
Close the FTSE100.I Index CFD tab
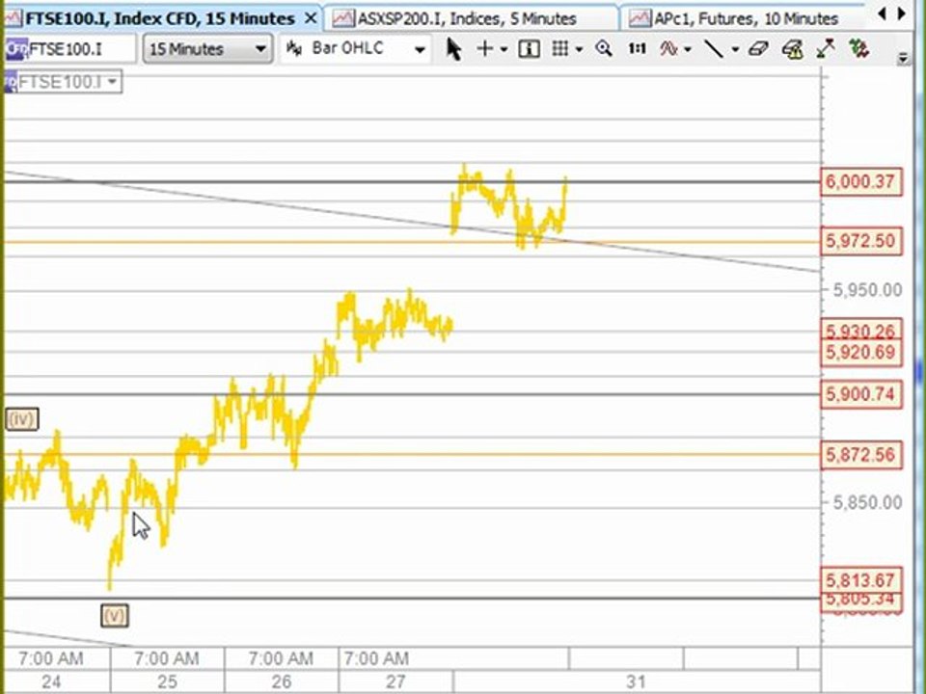311,19
